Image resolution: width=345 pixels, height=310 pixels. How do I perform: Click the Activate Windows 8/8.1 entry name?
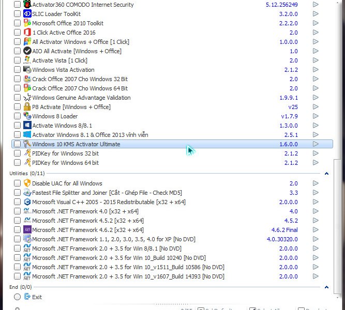click(62, 126)
